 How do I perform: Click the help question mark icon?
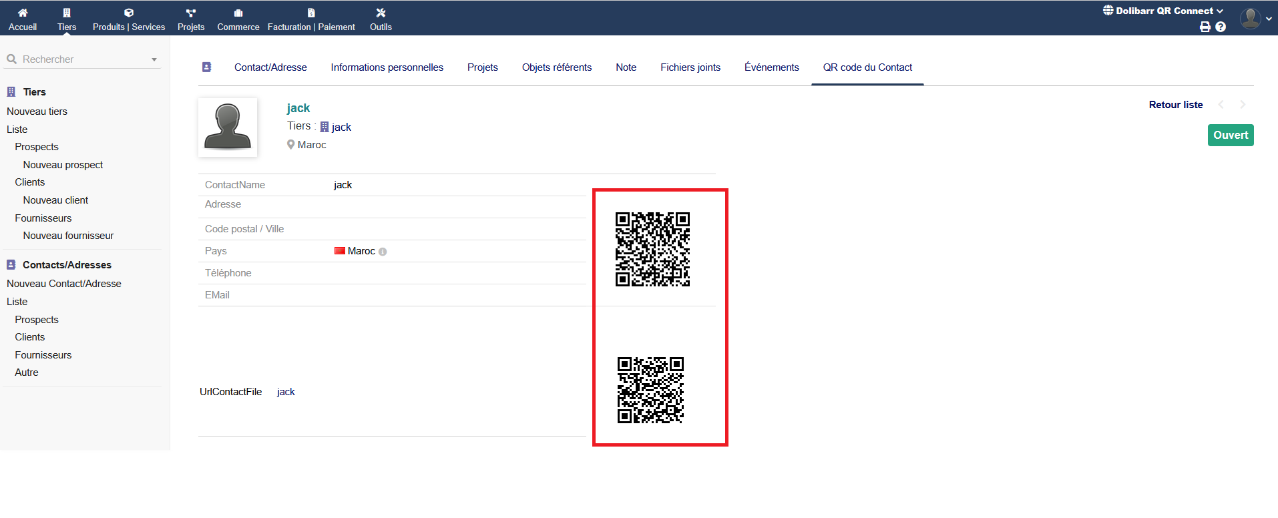(1221, 27)
